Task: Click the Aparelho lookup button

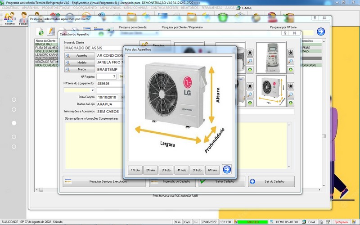Action: pos(80,55)
